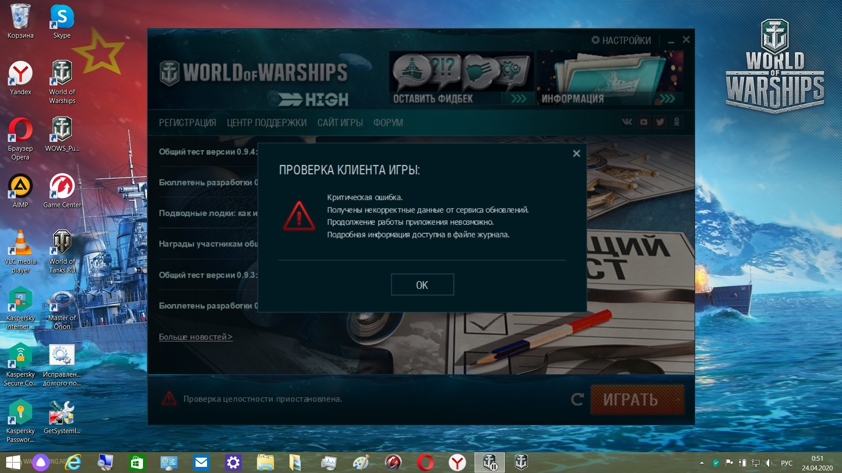Open Yandex browser from the taskbar

pos(457,462)
